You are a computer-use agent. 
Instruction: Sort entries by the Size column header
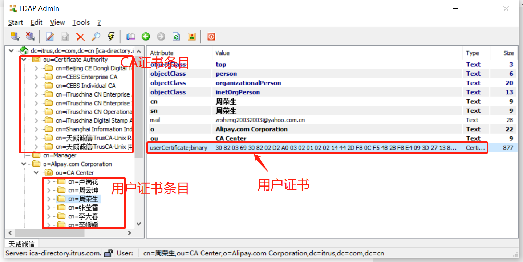click(x=509, y=53)
